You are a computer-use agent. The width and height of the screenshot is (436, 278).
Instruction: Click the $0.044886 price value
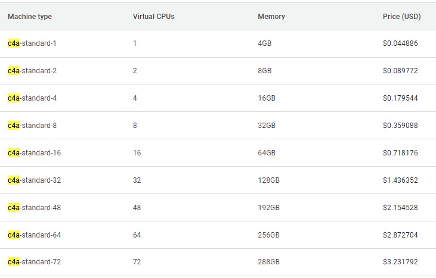[400, 43]
